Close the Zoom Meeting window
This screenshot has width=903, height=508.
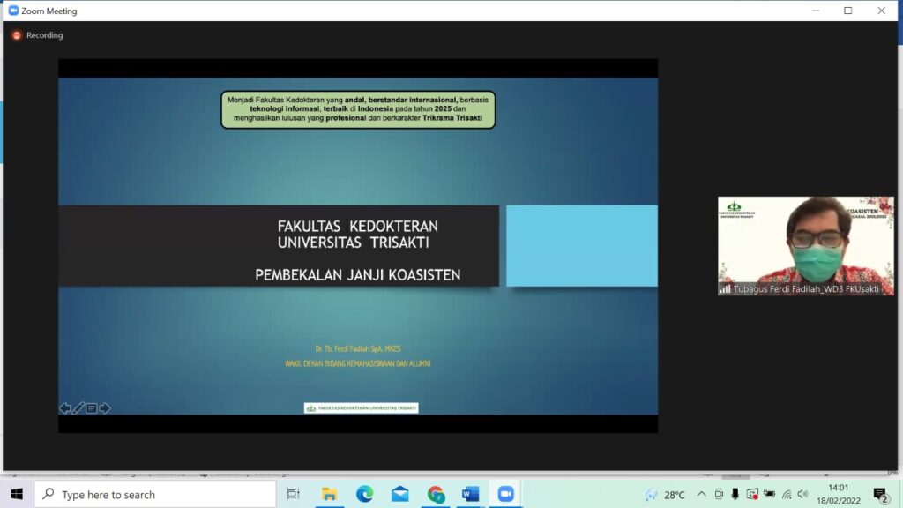[x=881, y=11]
